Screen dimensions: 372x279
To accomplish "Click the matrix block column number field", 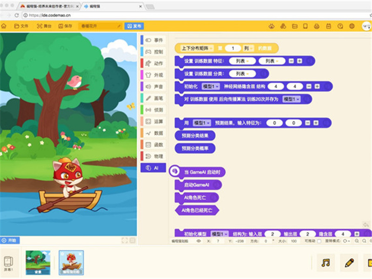I will click(233, 48).
